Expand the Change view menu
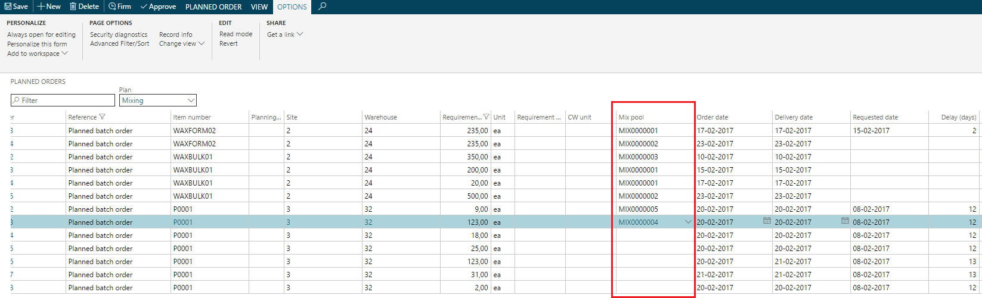This screenshot has width=982, height=298. pos(182,43)
